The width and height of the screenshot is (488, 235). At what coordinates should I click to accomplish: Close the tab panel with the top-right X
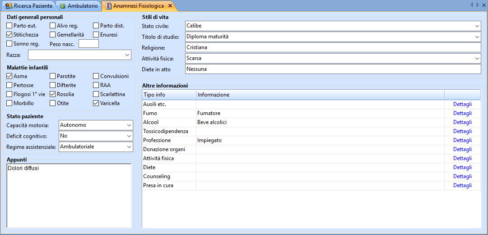(483, 5)
